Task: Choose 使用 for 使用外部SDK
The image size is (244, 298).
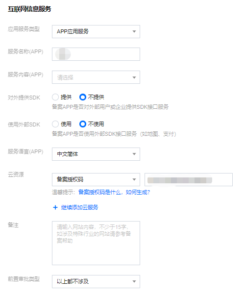Action: 55,124
